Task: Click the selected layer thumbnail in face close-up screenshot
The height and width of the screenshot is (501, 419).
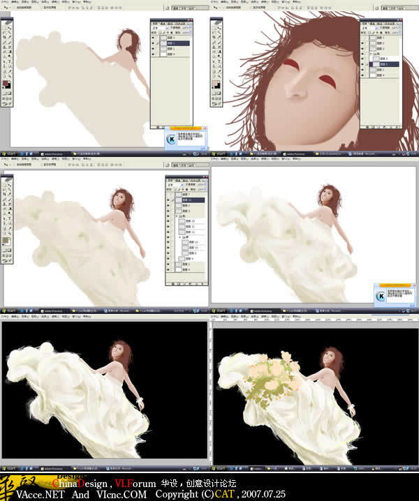Action: (376, 64)
